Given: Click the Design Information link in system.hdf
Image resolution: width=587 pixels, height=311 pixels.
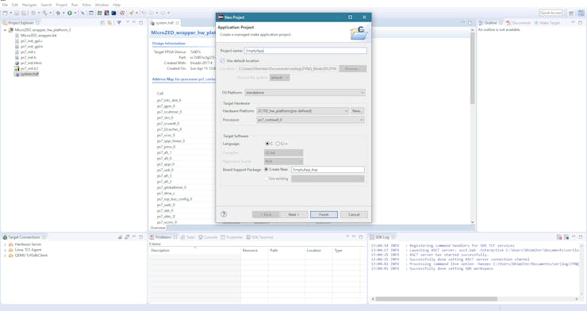Looking at the screenshot, I should tap(168, 44).
